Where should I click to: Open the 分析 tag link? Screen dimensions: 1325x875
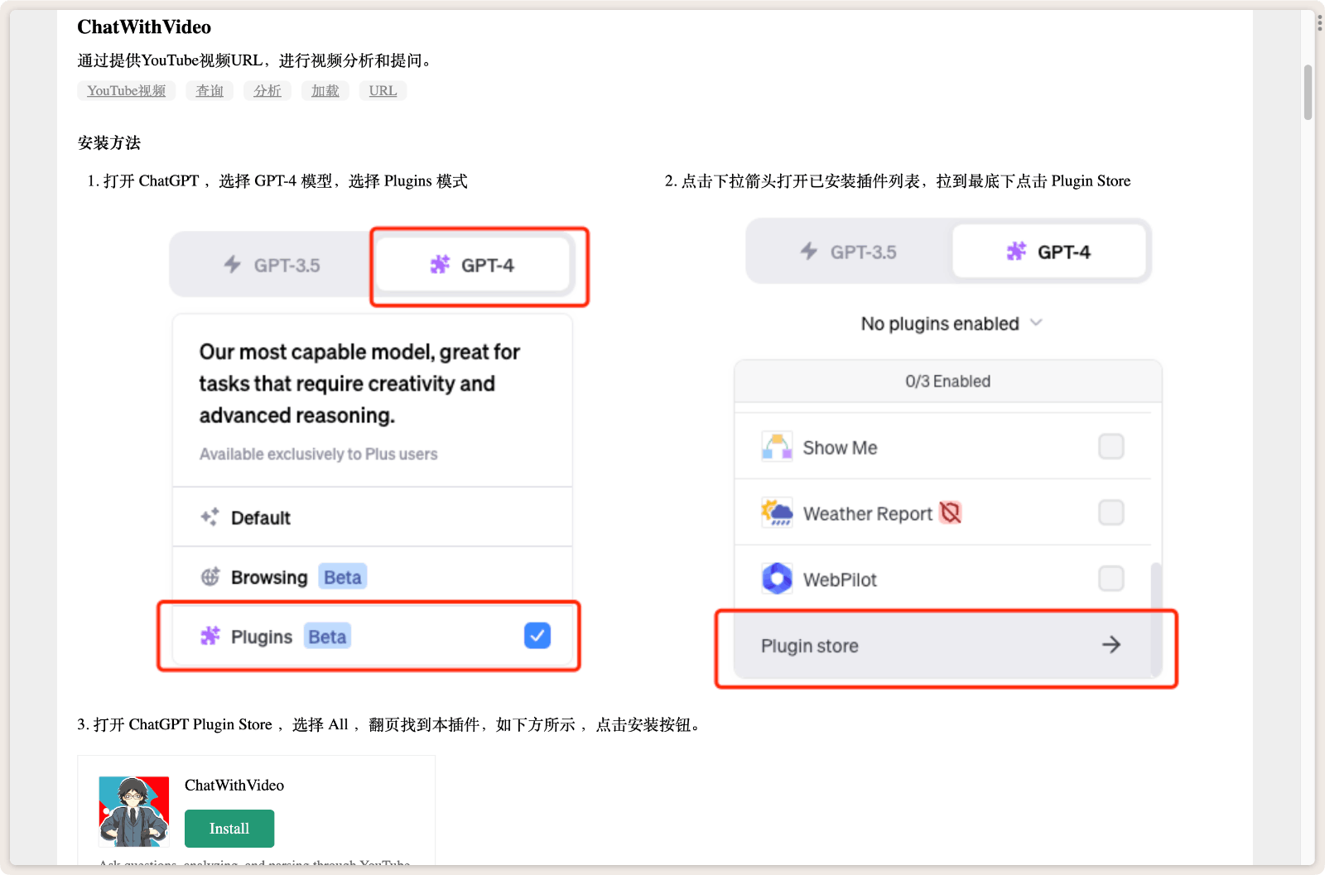[267, 91]
